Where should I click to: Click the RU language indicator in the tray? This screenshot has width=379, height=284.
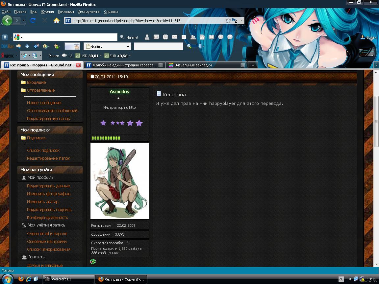pos(341,279)
